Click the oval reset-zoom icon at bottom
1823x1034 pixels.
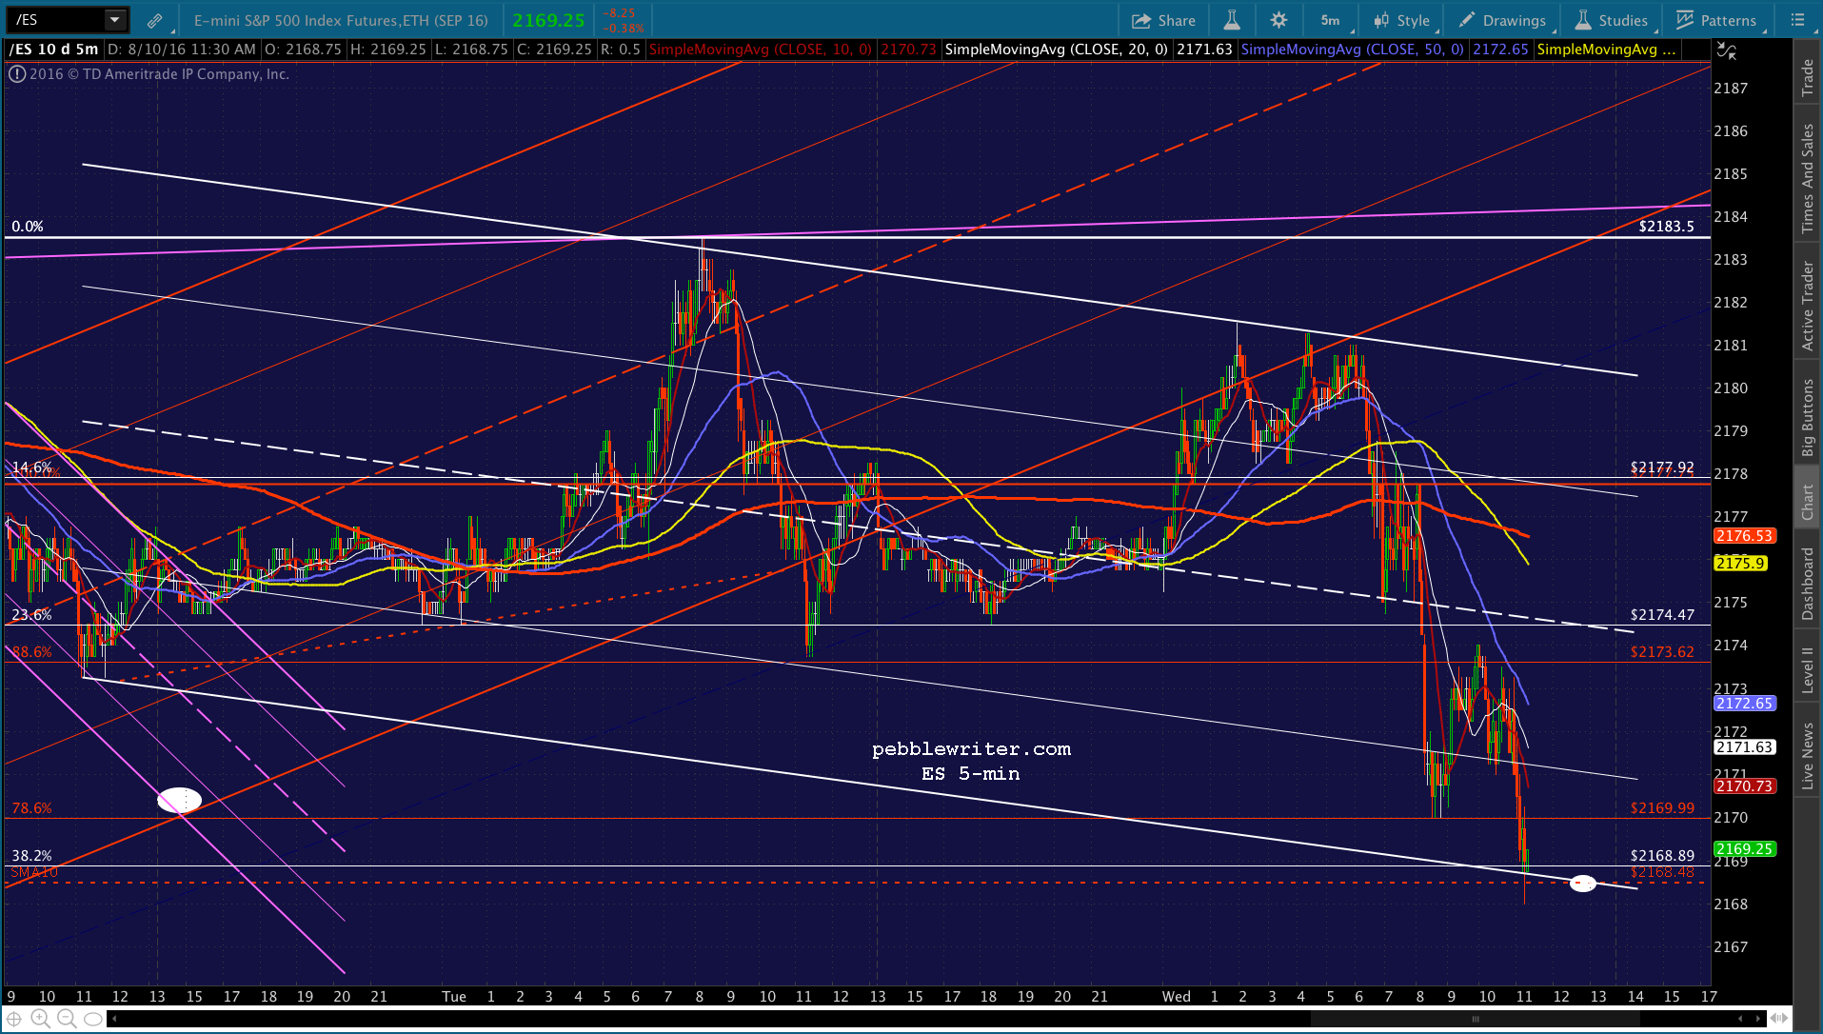(92, 1019)
